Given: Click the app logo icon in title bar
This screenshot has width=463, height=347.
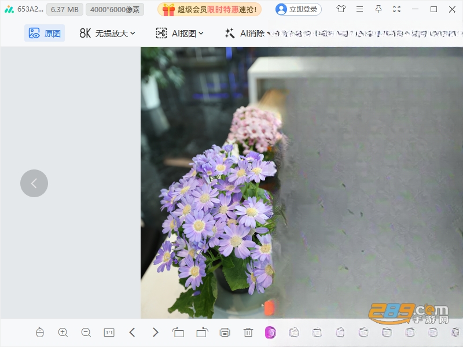Looking at the screenshot, I should (x=9, y=9).
